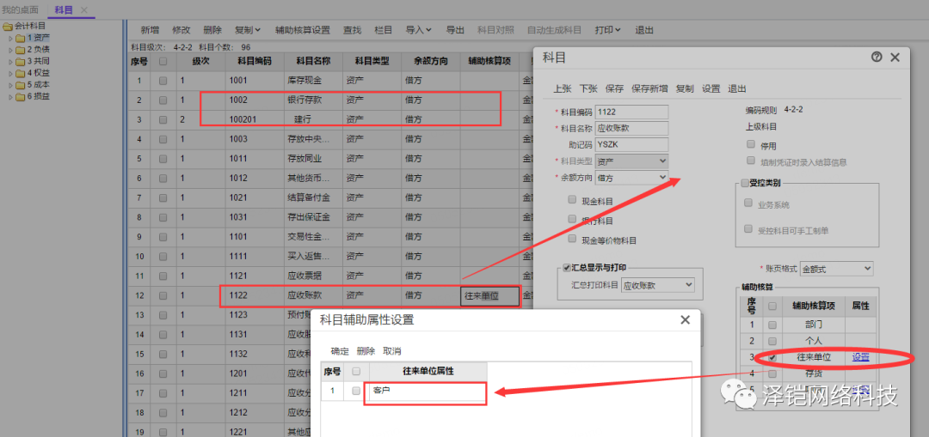
Task: Uncheck the 往来单位 auxiliary item checkbox
Action: [x=772, y=357]
